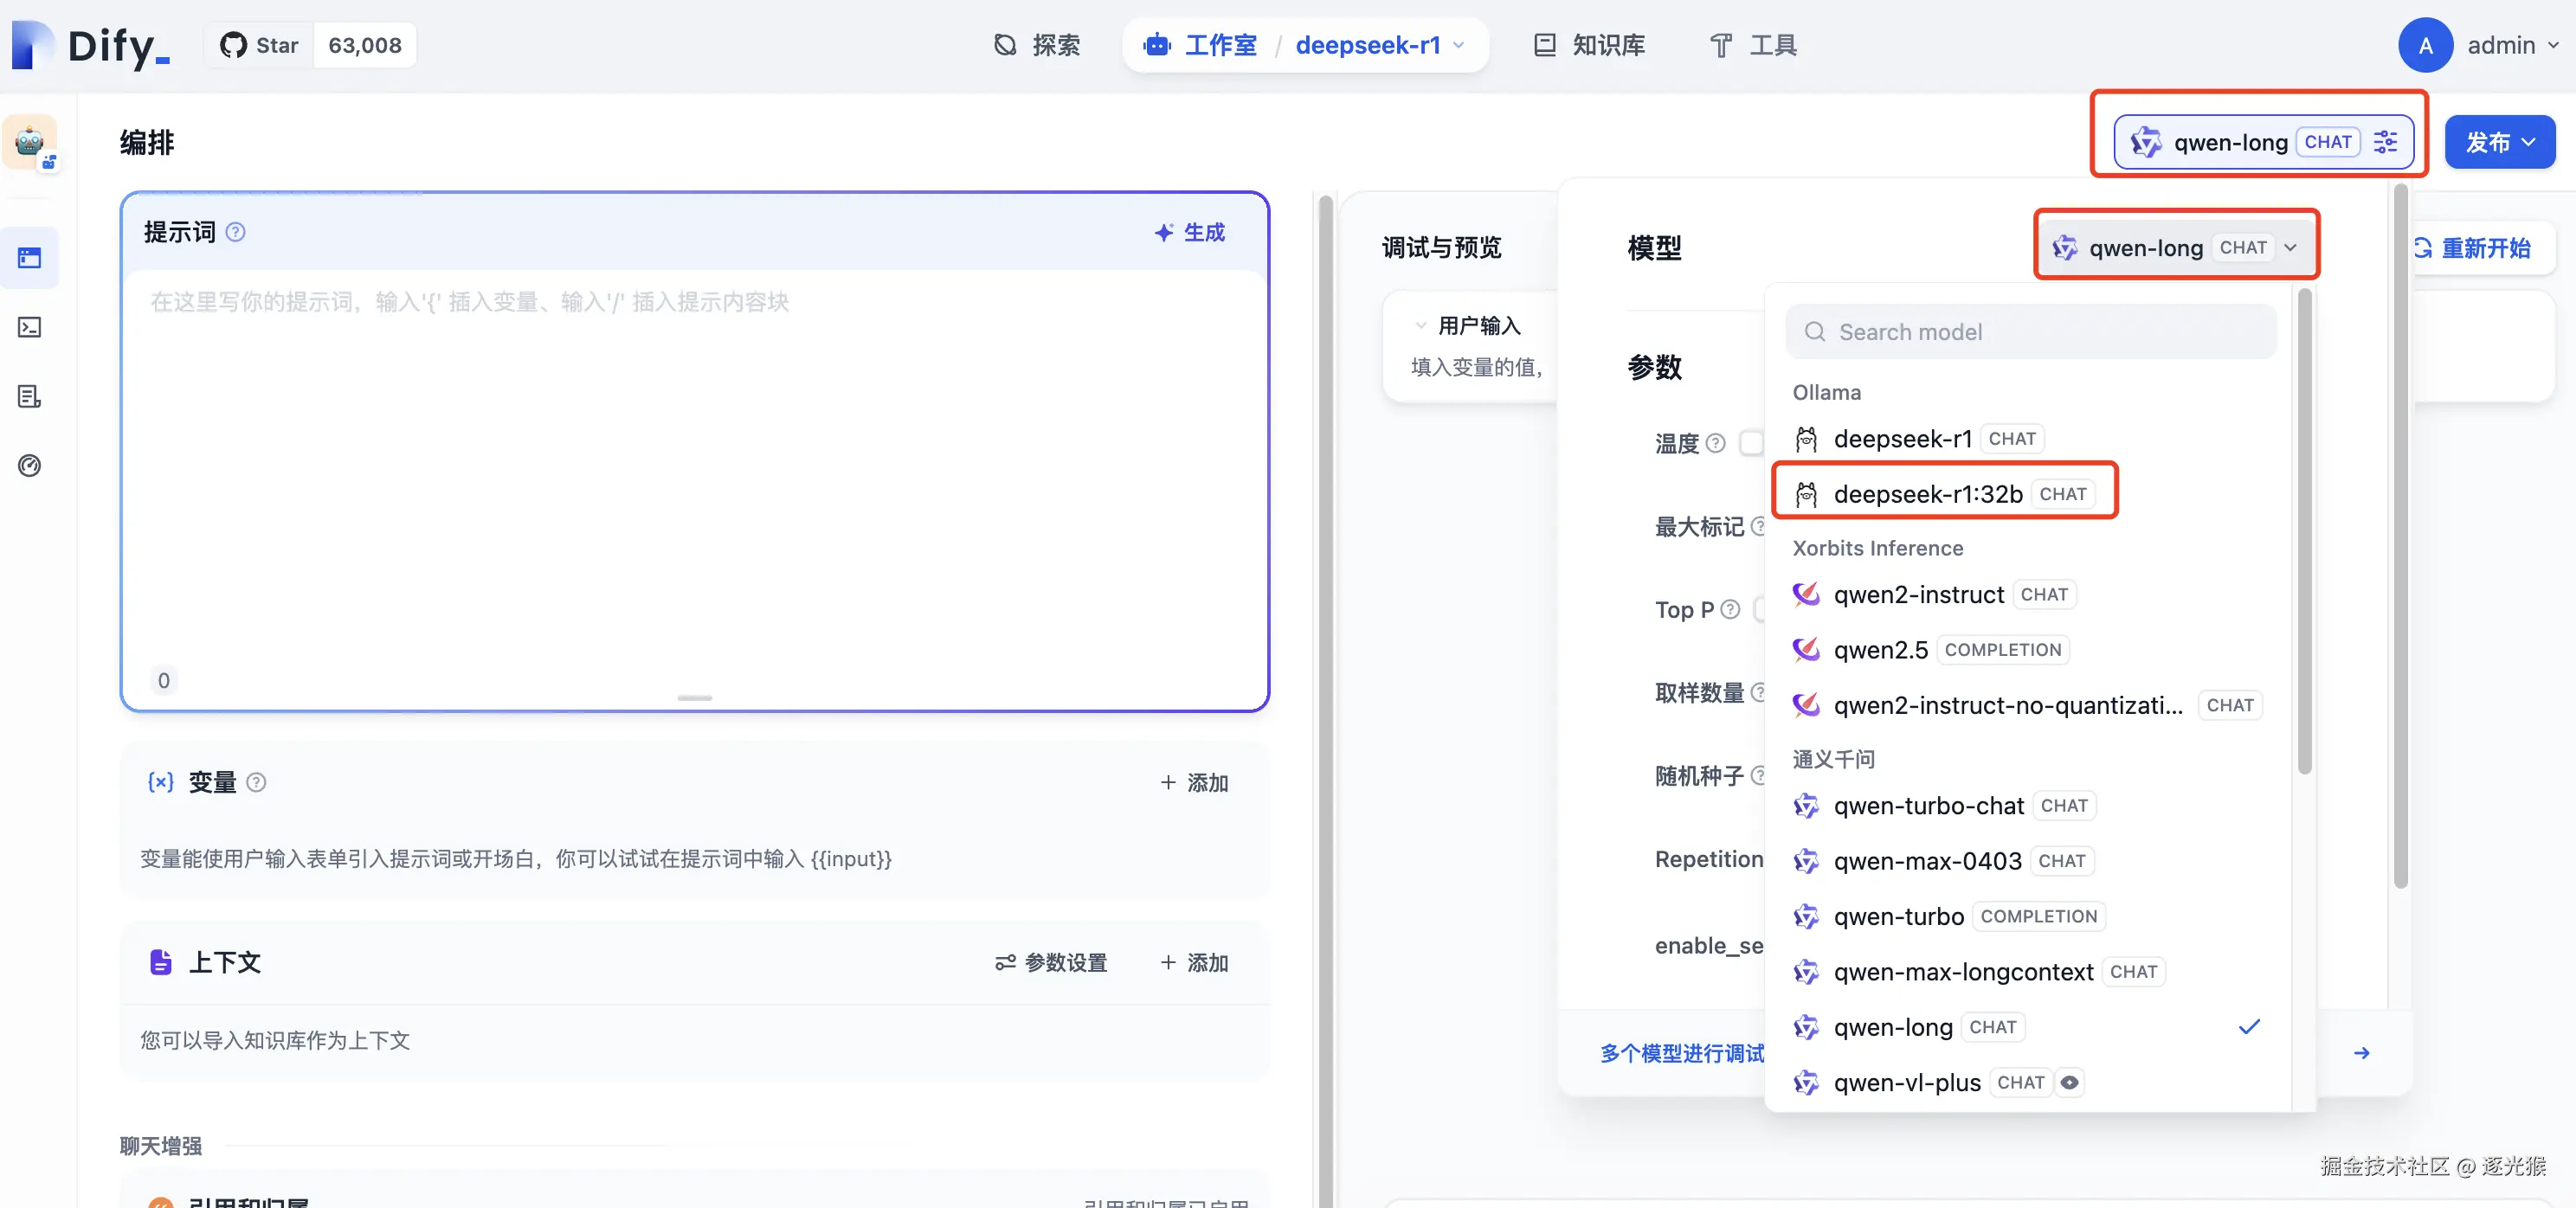This screenshot has width=2576, height=1208.
Task: Choose qwen2-instruct model in Xorbits Inference
Action: click(1918, 595)
